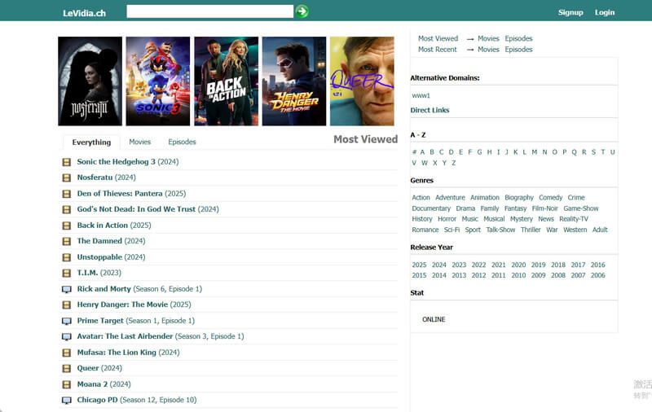Browse titles starting with # symbol
This screenshot has height=412, width=652.
(x=414, y=152)
